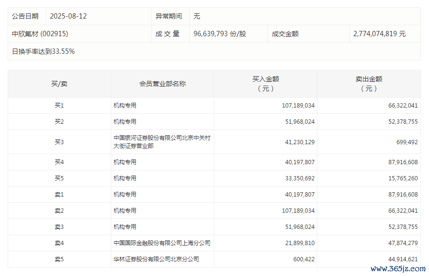Click the 买入金额 column header
Viewport: 429px width, 276px height.
[266, 84]
